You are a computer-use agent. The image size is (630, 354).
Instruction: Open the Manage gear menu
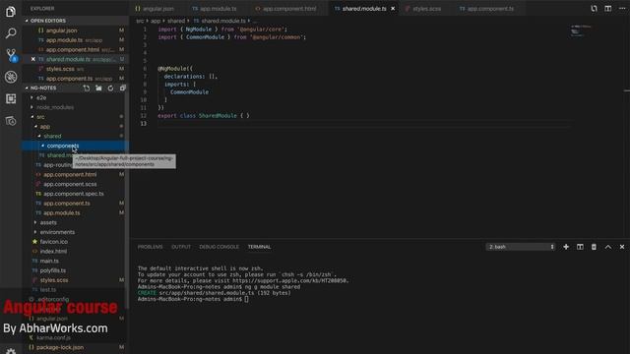click(x=11, y=351)
